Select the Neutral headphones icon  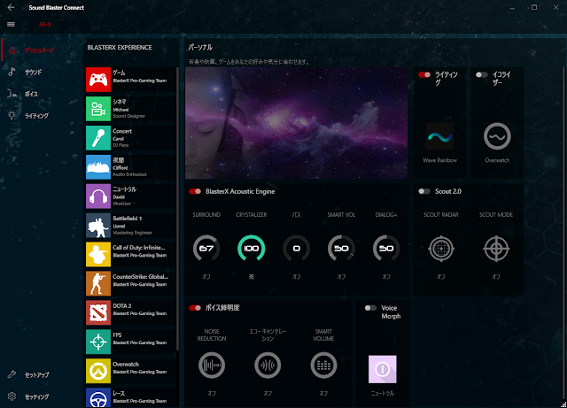[x=98, y=196]
